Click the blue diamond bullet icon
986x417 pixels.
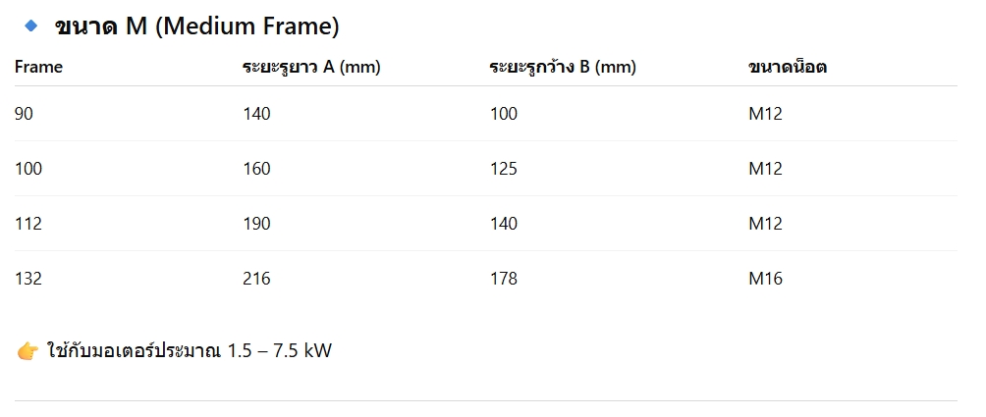pos(32,25)
